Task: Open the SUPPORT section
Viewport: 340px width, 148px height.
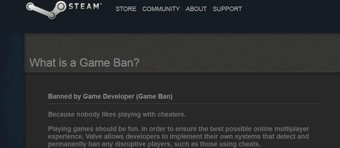Action: [x=227, y=9]
